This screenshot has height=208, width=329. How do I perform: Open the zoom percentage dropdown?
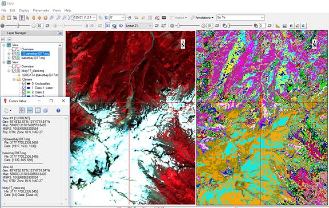pos(85,18)
